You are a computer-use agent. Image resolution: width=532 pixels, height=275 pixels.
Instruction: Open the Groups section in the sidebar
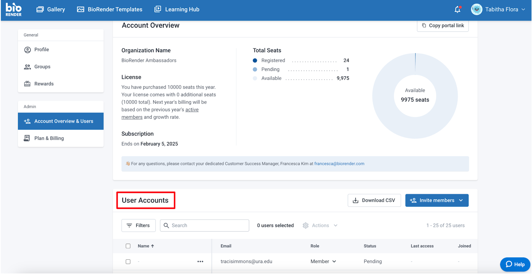click(x=42, y=67)
